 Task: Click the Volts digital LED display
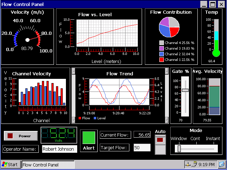click(59, 134)
